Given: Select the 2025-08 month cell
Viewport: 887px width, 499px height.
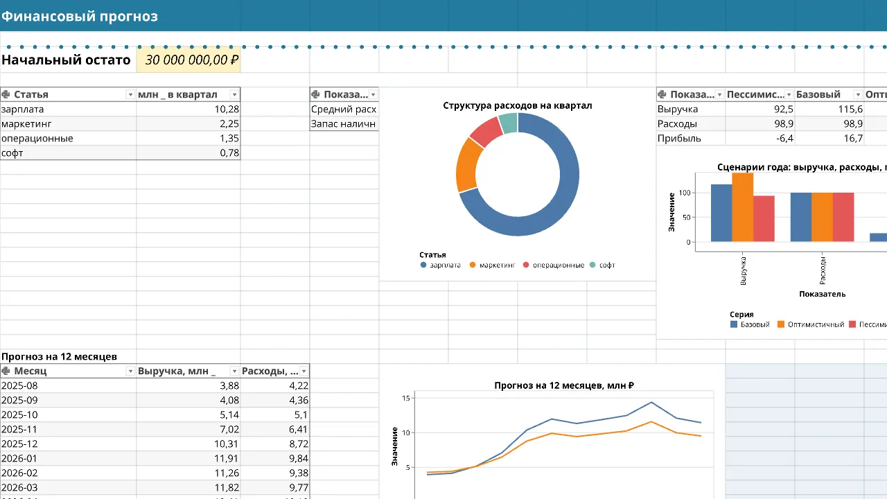Looking at the screenshot, I should click(x=68, y=386).
